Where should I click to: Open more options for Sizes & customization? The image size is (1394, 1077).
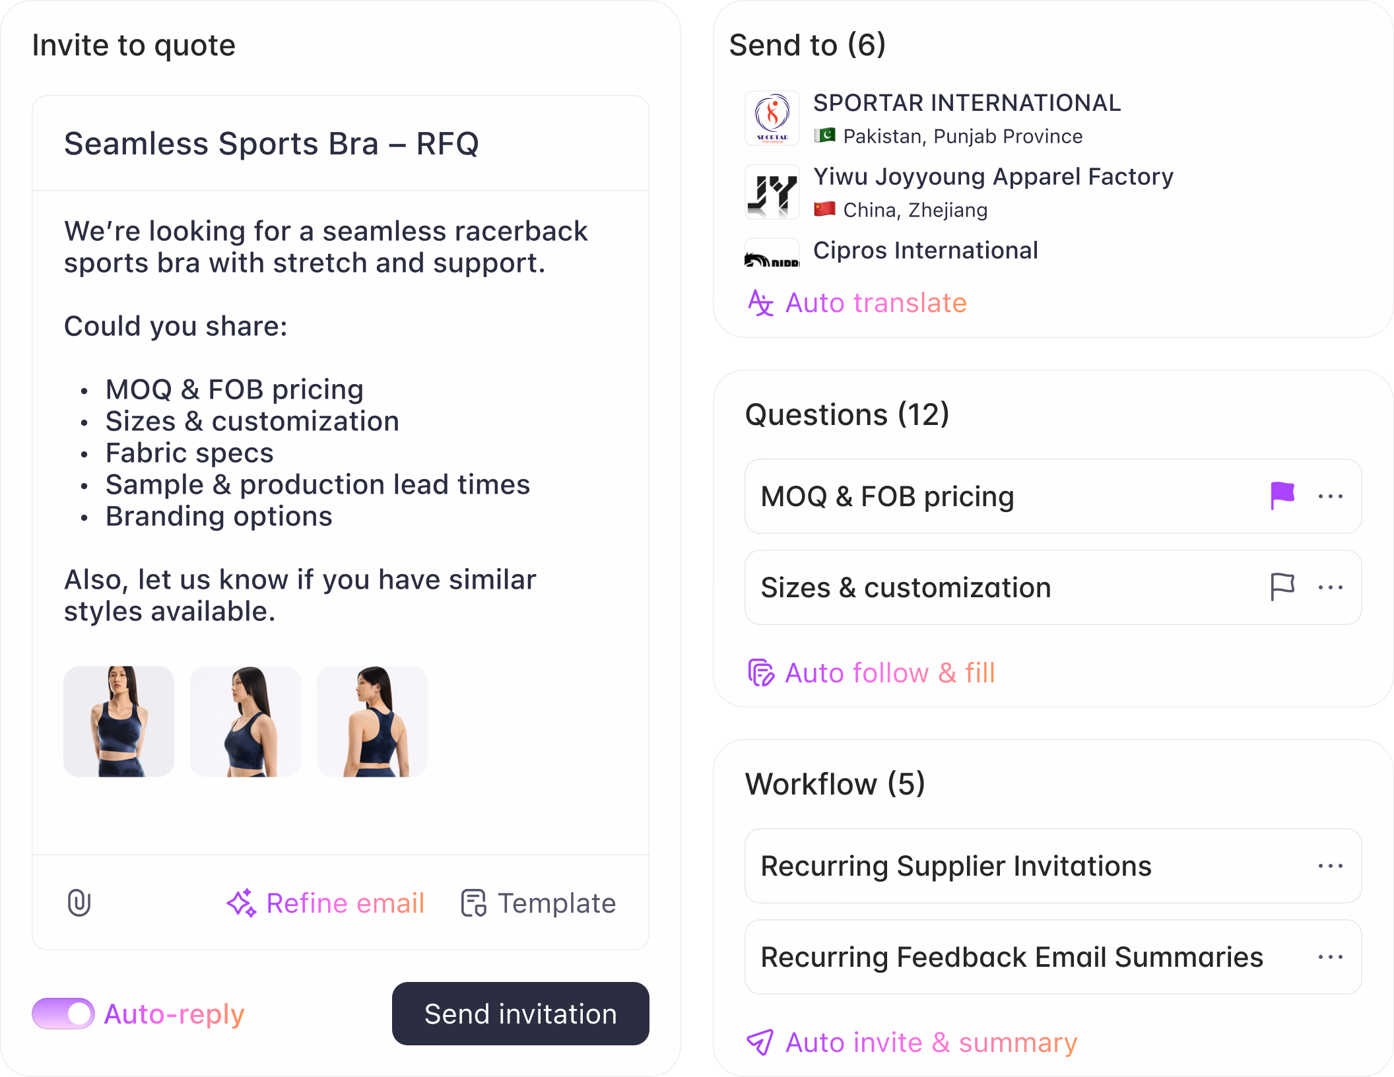(1330, 587)
